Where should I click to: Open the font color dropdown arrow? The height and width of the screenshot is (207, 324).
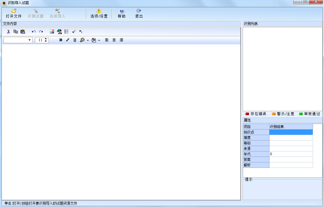click(x=87, y=40)
